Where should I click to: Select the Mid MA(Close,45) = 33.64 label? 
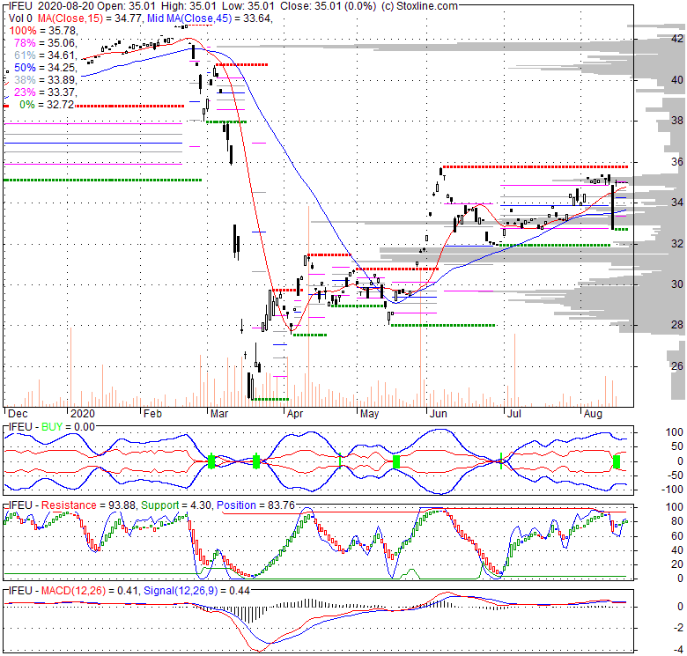click(209, 18)
